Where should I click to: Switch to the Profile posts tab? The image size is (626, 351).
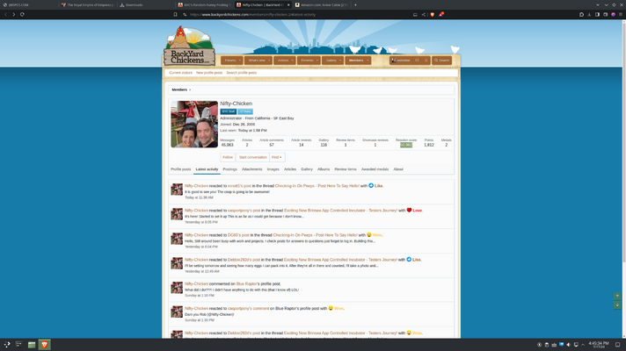click(181, 169)
